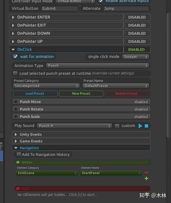171x203 pixels.
Task: Click the red crossed-eye HIDE icon
Action: coord(18,189)
